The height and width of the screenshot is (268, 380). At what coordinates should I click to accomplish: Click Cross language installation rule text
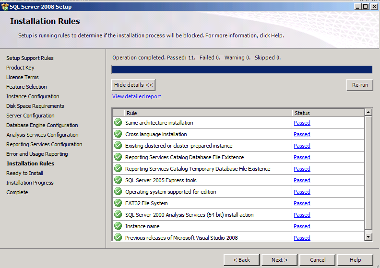coord(156,134)
